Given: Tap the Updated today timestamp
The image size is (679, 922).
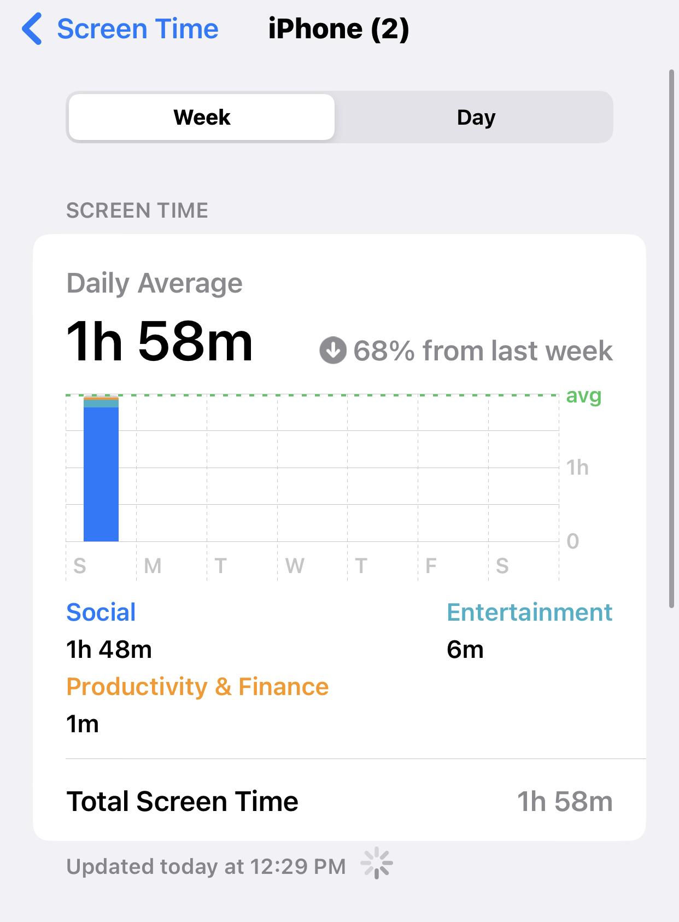Looking at the screenshot, I should coord(206,866).
